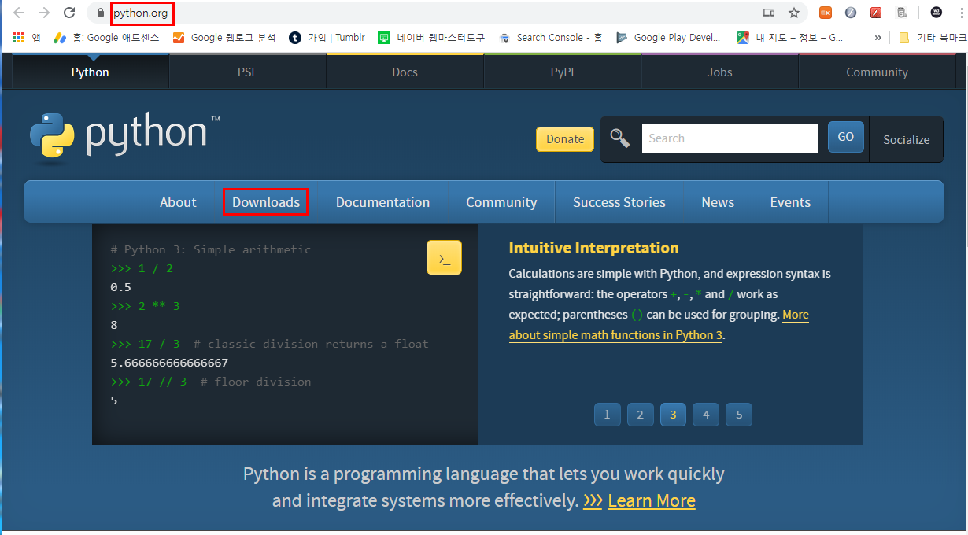Click the Python logo
Viewport: 968px width, 535px height.
pyautogui.click(x=125, y=137)
